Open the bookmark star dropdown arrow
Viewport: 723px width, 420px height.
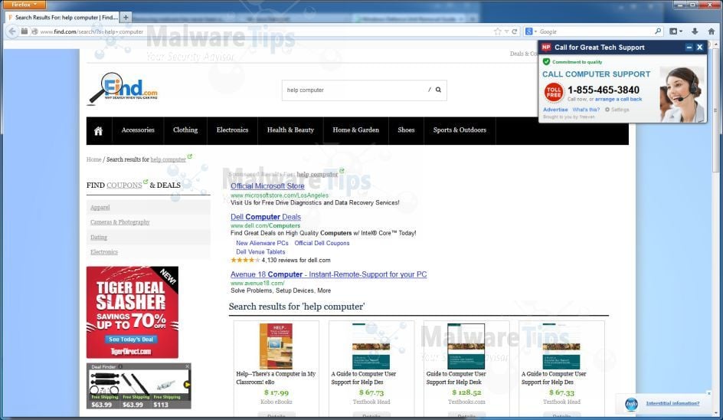(506, 31)
